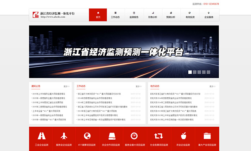Open the road icon for 工业企业监测
Image resolution: width=251 pixels, height=151 pixels.
[41, 136]
